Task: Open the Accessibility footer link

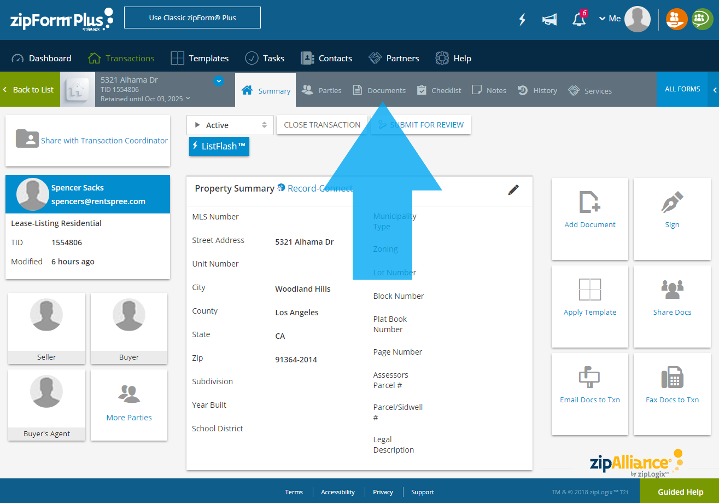Action: point(338,492)
